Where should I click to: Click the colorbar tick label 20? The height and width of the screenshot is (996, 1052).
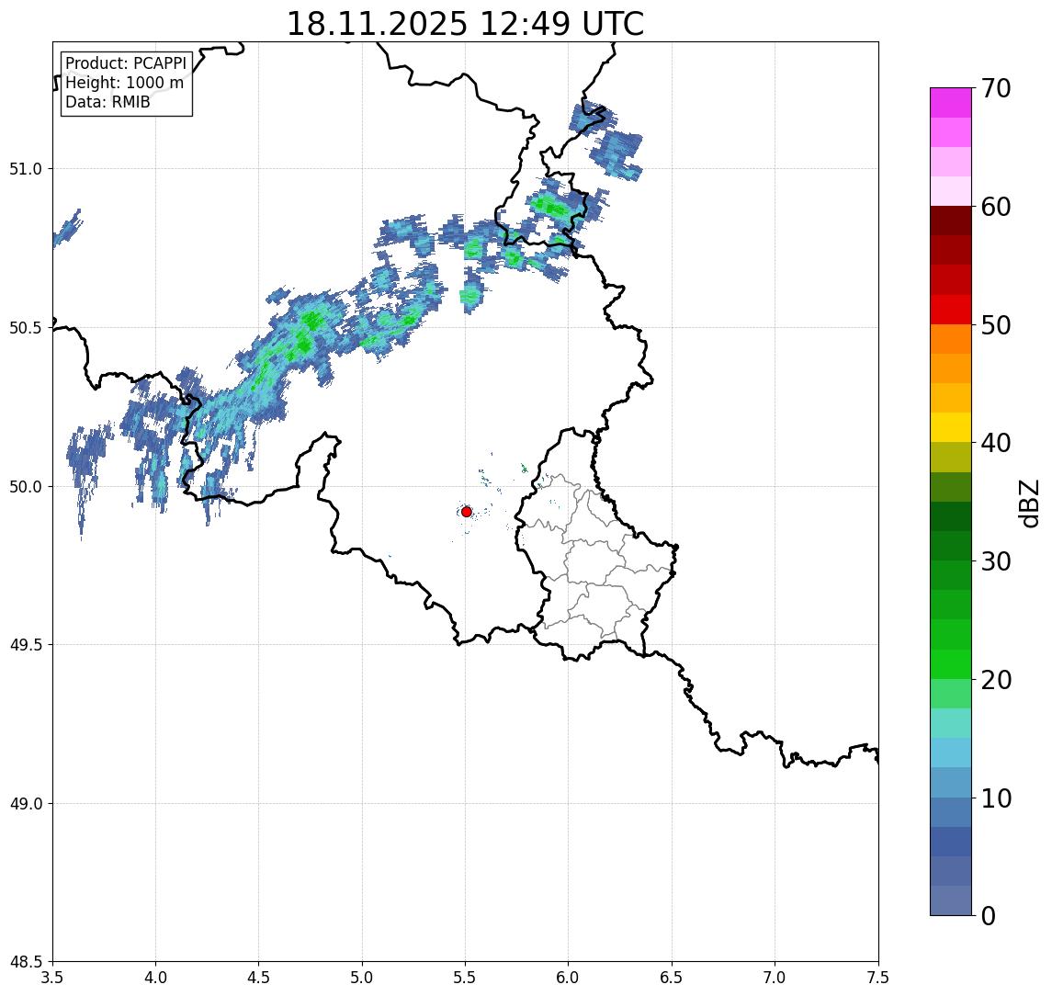(996, 680)
